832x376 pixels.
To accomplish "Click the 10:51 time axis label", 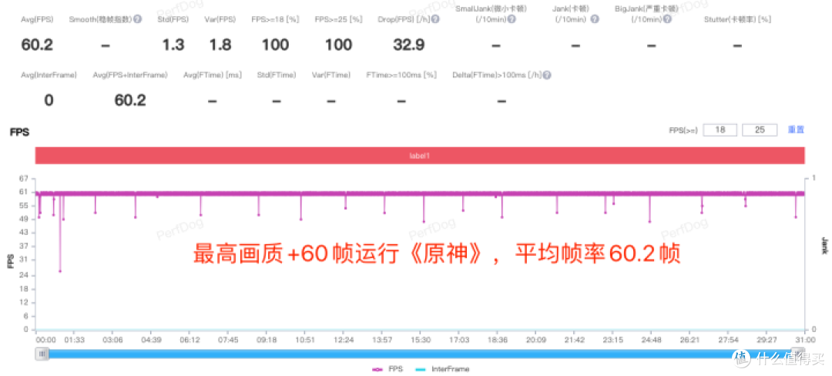I will 304,340.
